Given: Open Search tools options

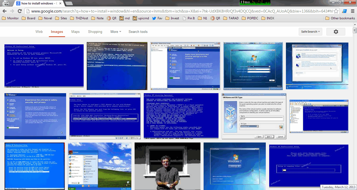Looking at the screenshot, I should pos(138,32).
